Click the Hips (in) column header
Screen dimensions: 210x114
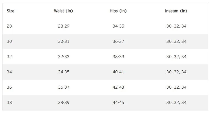(118, 11)
